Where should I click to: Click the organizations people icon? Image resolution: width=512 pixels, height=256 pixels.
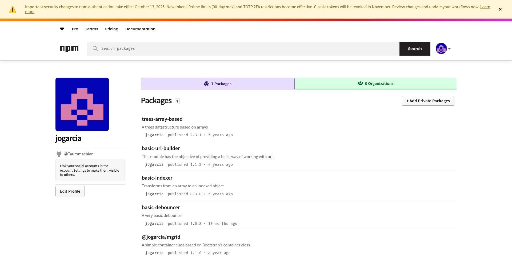click(360, 83)
